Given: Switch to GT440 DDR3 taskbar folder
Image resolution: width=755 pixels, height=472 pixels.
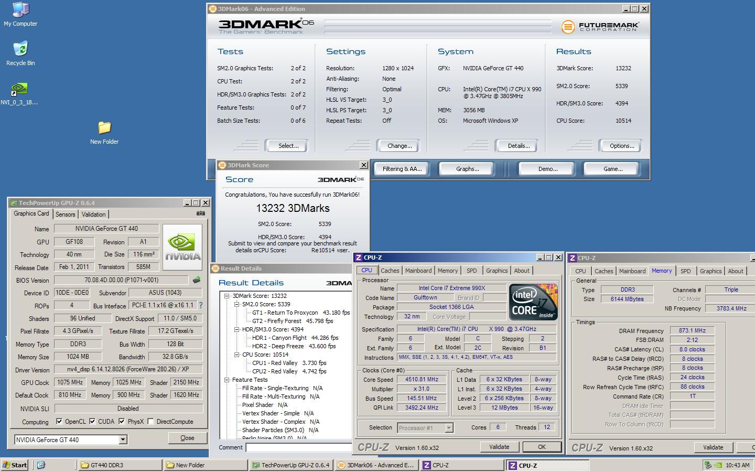Looking at the screenshot, I should tap(120, 465).
